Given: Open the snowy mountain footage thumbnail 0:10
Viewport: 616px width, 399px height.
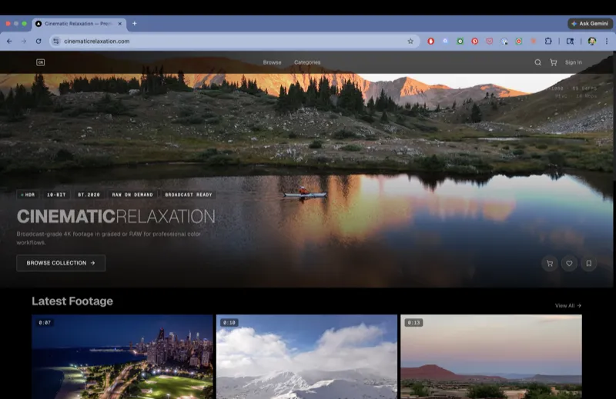Looking at the screenshot, I should tap(306, 357).
